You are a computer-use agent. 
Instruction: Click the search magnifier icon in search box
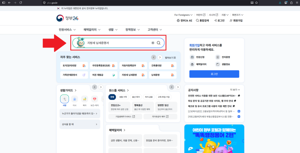pyautogui.click(x=158, y=43)
